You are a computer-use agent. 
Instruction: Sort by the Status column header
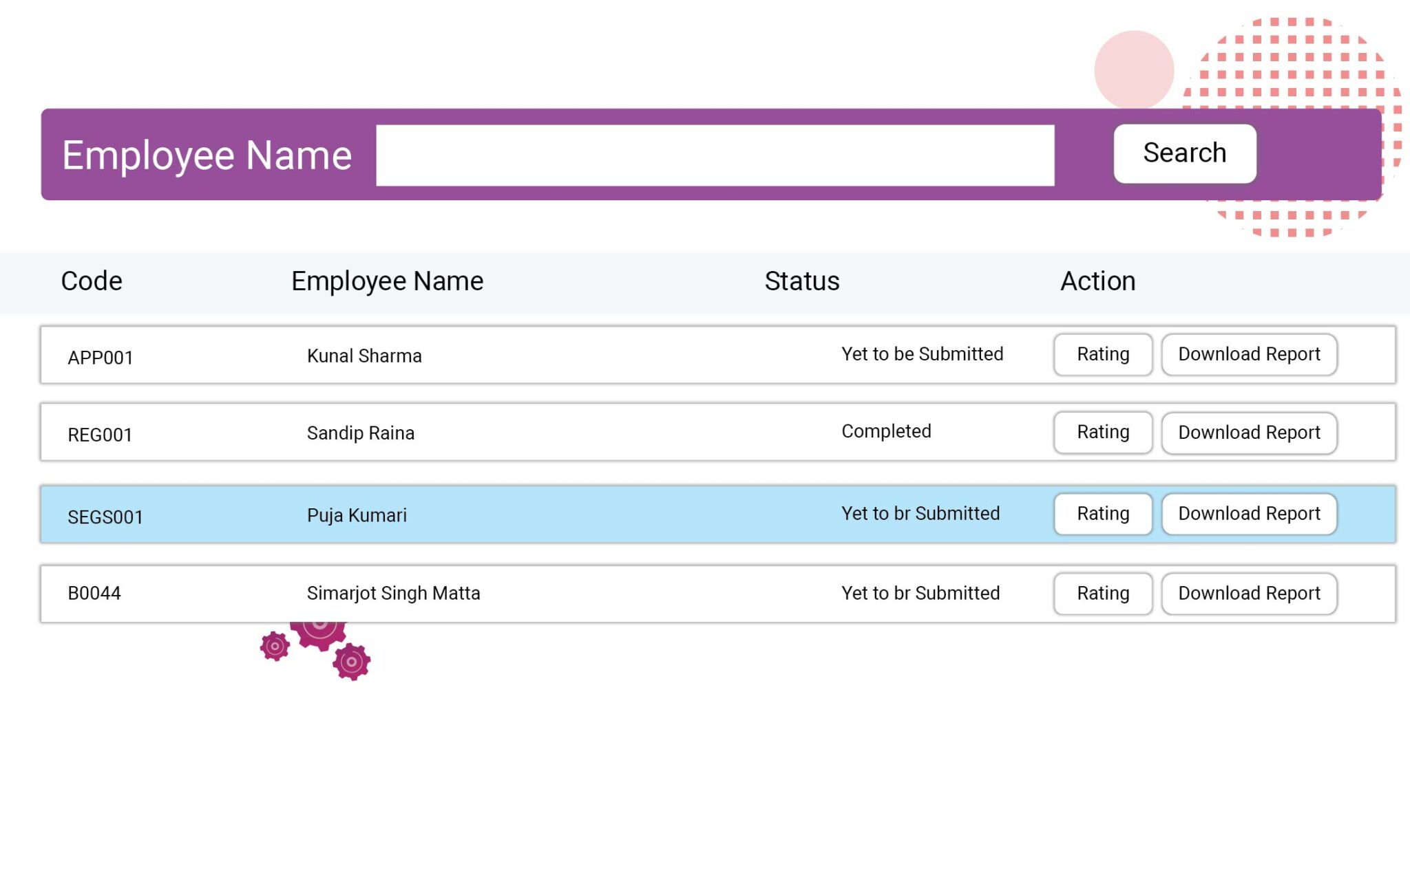click(801, 281)
